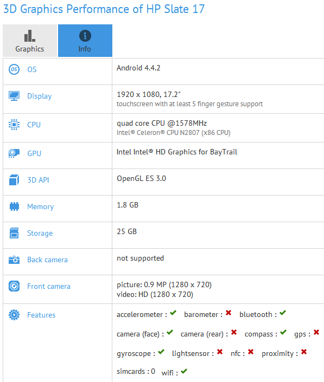Click the Storage SD card icon
Screen dimensions: 324x382
(x=14, y=233)
